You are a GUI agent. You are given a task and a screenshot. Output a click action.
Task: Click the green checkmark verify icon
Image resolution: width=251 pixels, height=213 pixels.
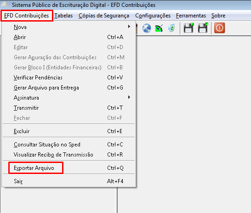tap(159, 28)
